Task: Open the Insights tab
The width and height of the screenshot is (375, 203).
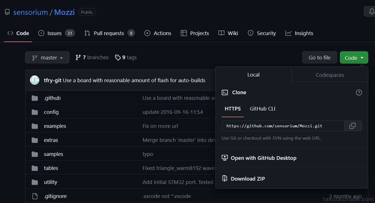Action: point(299,33)
